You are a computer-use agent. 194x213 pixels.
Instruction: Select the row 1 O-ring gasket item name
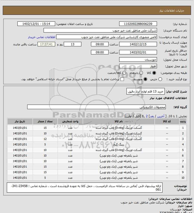(119, 128)
